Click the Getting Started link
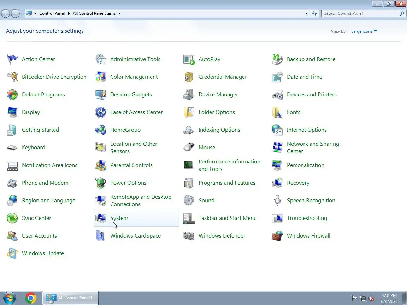 click(x=40, y=130)
